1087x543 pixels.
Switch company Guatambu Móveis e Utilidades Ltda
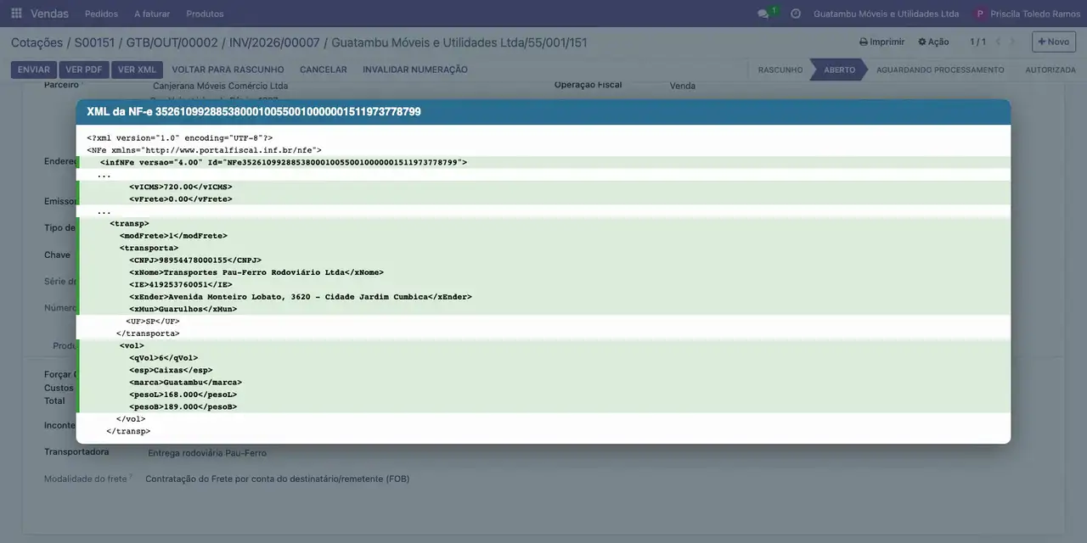tap(886, 14)
